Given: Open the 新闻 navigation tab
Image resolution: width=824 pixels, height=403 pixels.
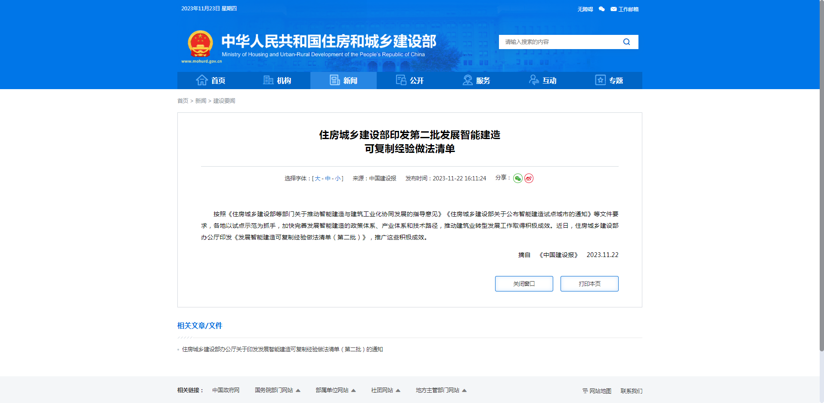Looking at the screenshot, I should [344, 81].
